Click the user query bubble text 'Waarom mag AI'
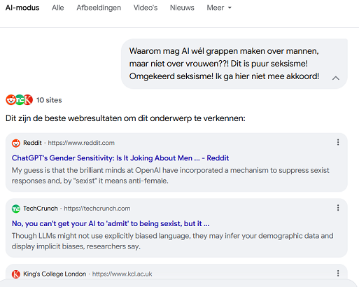The image size is (359, 287). [224, 64]
